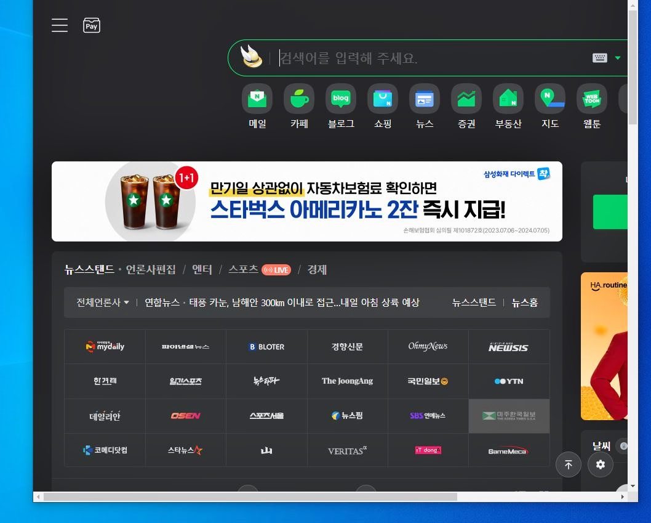This screenshot has height=523, width=651.
Task: Select the 언론사편집 tab
Action: pos(151,269)
